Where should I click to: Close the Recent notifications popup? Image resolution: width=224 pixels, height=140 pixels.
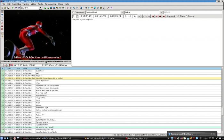214,134
